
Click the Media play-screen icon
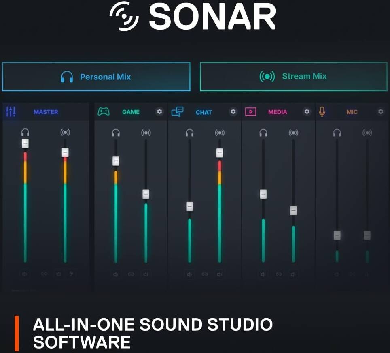pos(251,111)
